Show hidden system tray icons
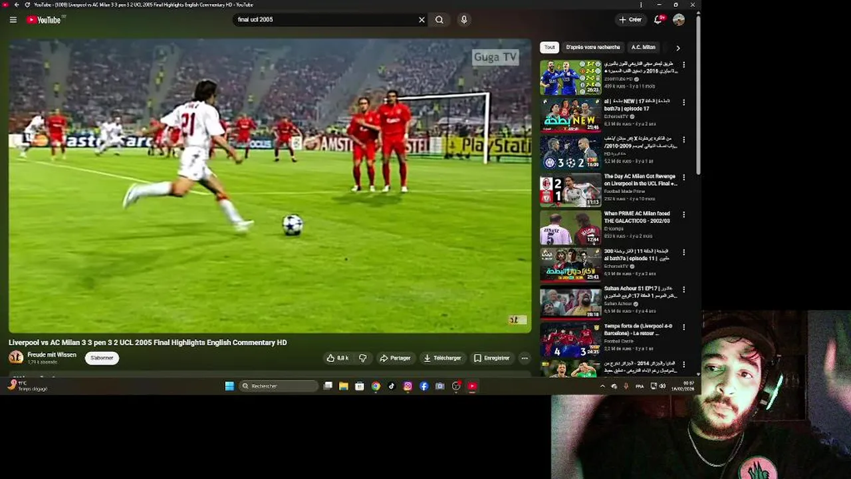The width and height of the screenshot is (851, 479). [602, 386]
